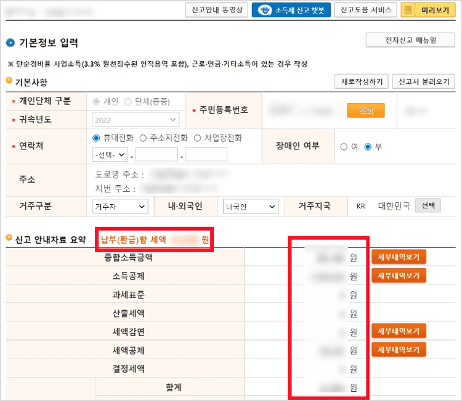
Task: View 세부내역보기 for 세액공제
Action: coord(399,349)
